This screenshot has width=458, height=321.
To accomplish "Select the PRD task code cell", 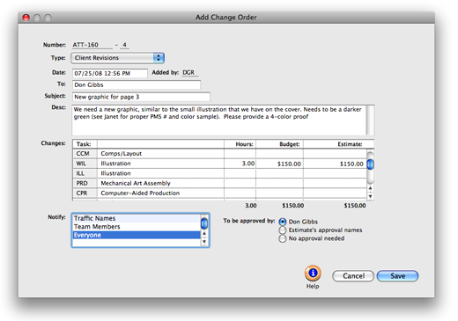I will pos(85,183).
